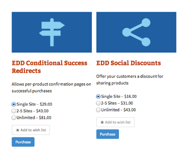Click the star icon in the Social Discounts wish list button

(102, 122)
